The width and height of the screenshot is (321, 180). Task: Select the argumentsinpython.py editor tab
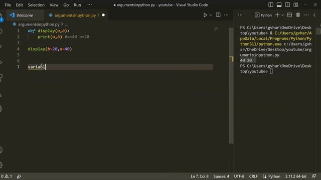(x=75, y=15)
